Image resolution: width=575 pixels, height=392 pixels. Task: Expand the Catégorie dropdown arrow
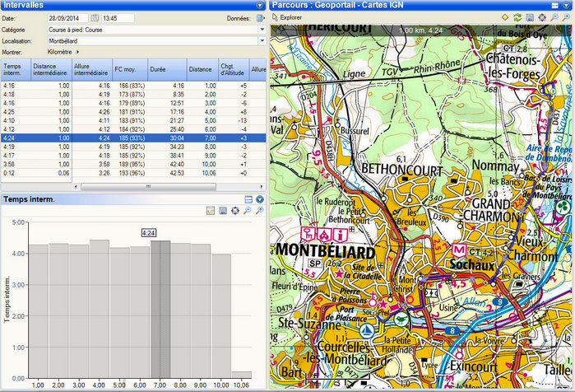(262, 30)
